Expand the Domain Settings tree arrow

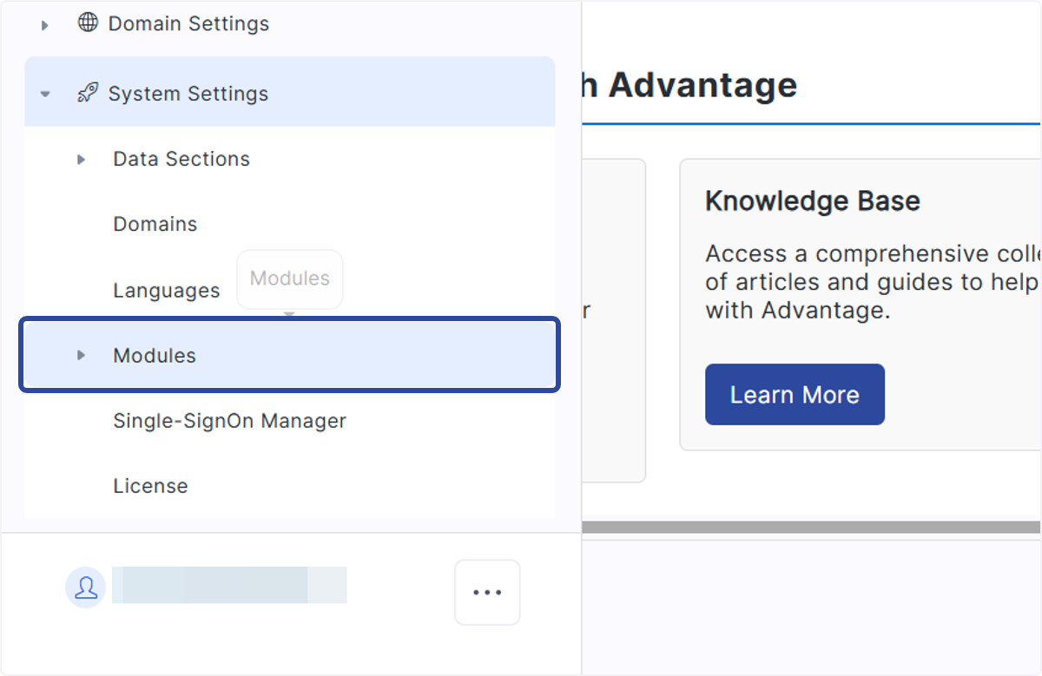(x=45, y=25)
